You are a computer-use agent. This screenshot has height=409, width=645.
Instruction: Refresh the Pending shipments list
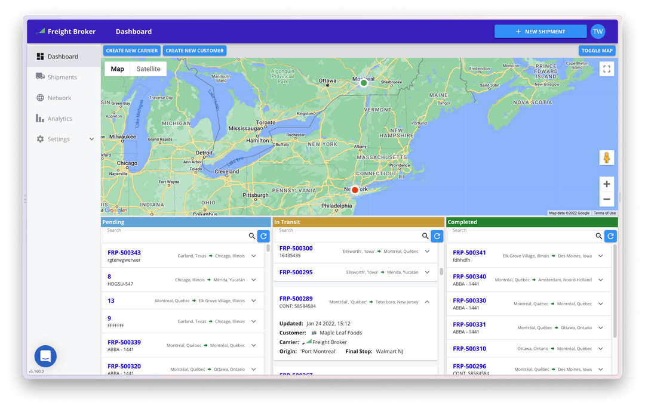[x=263, y=236]
